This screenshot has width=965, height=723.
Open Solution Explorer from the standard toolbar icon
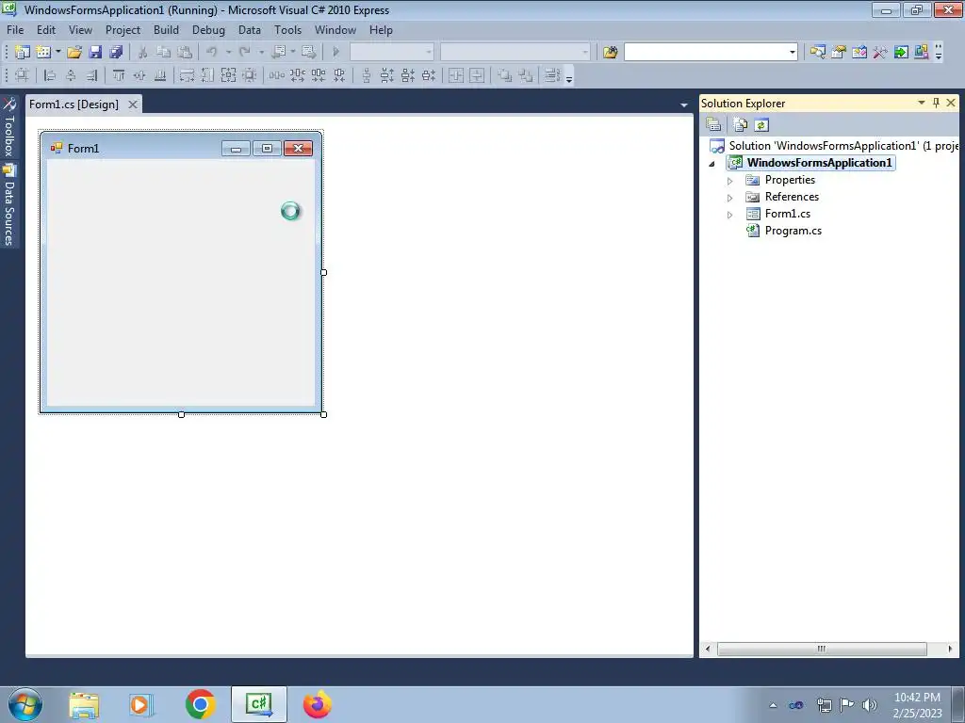tap(817, 53)
